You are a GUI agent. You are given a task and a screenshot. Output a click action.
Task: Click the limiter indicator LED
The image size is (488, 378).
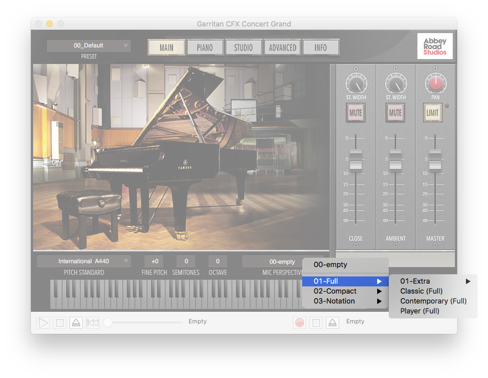[447, 106]
